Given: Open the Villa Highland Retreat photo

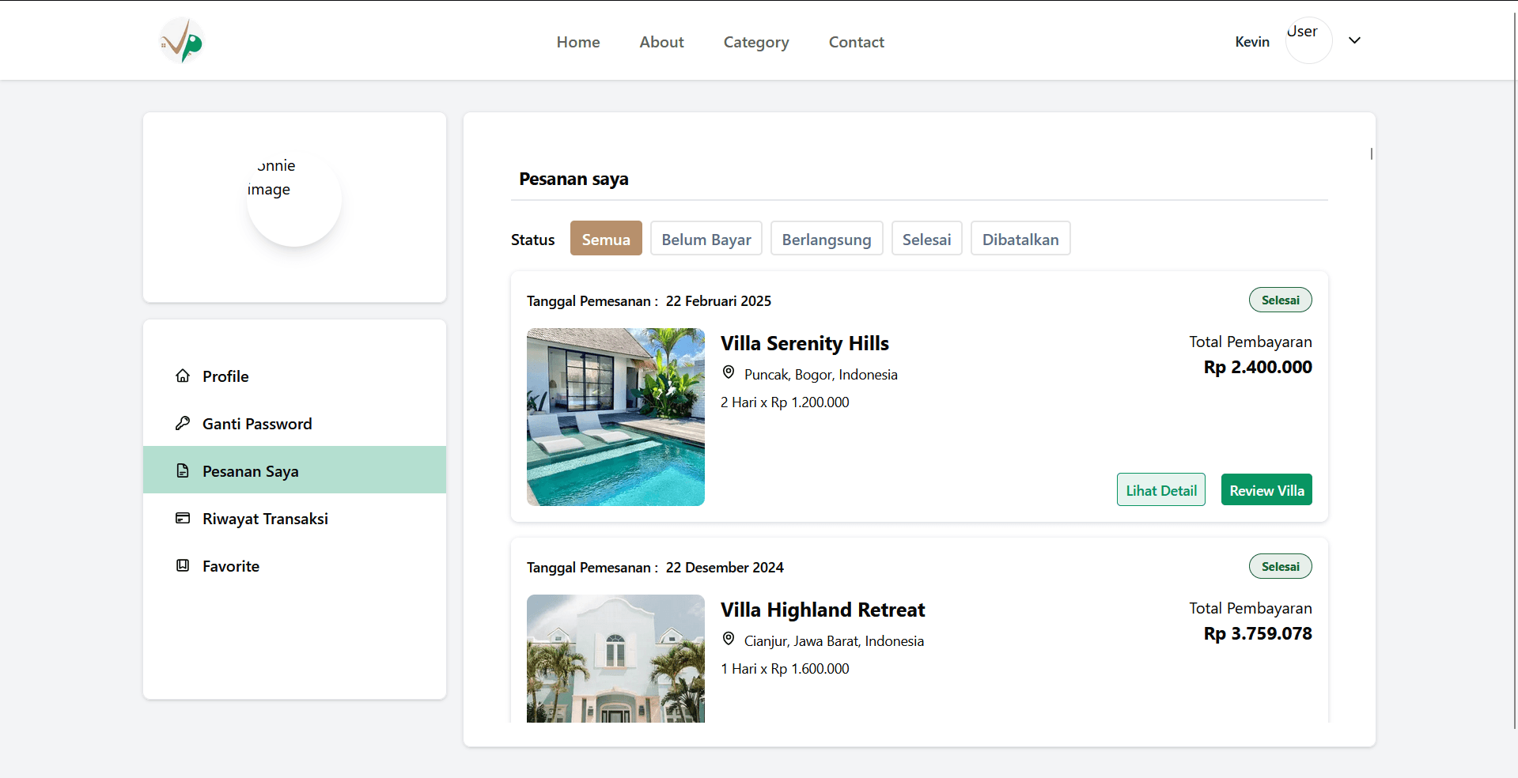Looking at the screenshot, I should coord(615,658).
